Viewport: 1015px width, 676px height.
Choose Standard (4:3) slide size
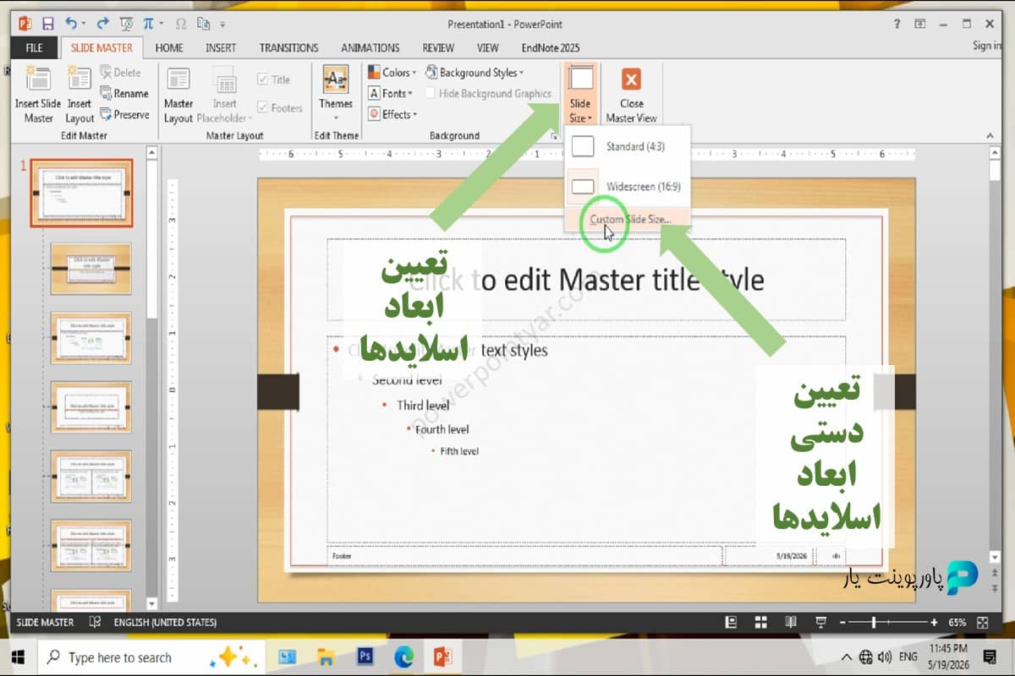tap(628, 146)
